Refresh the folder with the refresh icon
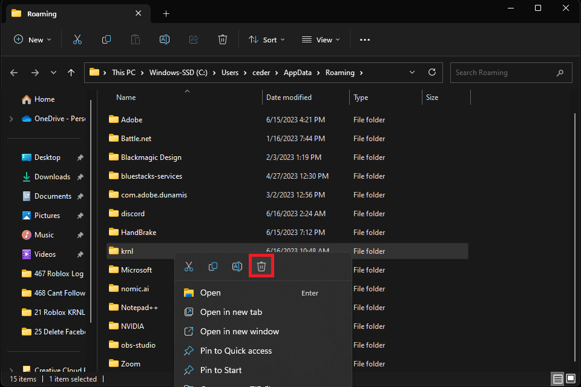This screenshot has height=387, width=581. click(x=432, y=72)
